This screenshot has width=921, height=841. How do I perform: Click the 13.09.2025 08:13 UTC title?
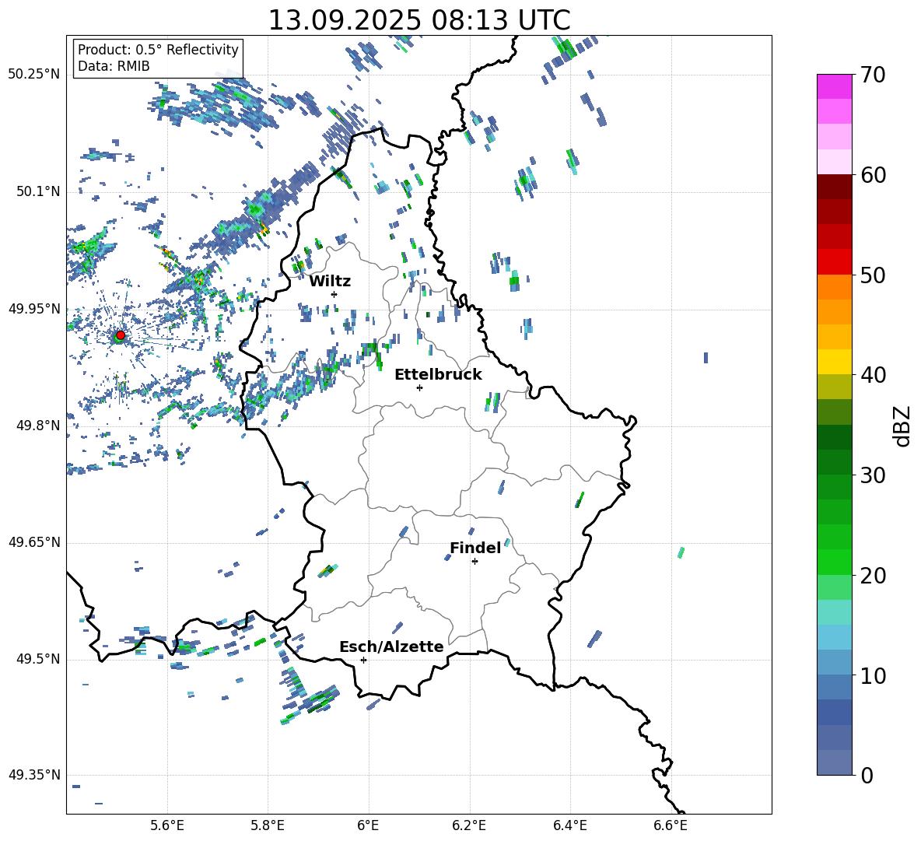[418, 20]
